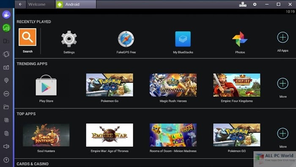This screenshot has width=296, height=167.
Task: Launch FakeGPS Free app
Action: click(x=126, y=39)
